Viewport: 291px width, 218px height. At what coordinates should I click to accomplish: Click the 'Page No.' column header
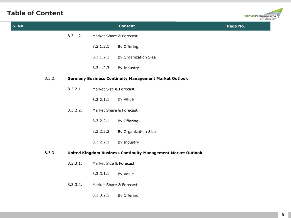click(248, 26)
